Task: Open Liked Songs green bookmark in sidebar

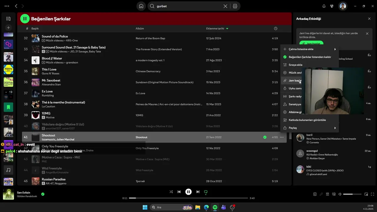Action: click(8, 107)
